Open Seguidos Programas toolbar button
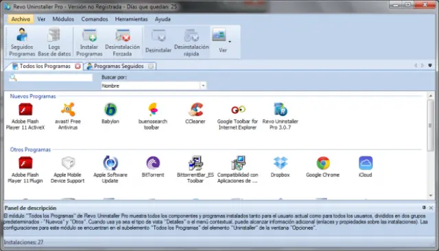This screenshot has height=251, width=439. pos(22,42)
